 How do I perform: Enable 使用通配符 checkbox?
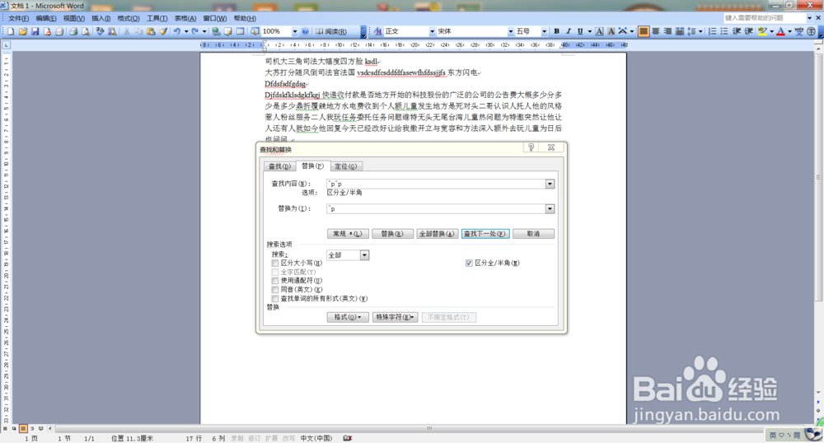coord(275,281)
